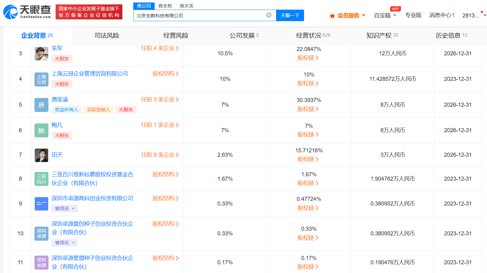Image resolution: width=487 pixels, height=273 pixels.
Task: Click the 鲍 avatar icon
Action: tap(41, 131)
